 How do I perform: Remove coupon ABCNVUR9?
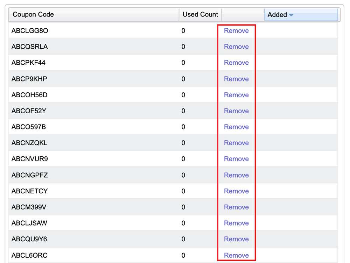[x=236, y=159]
